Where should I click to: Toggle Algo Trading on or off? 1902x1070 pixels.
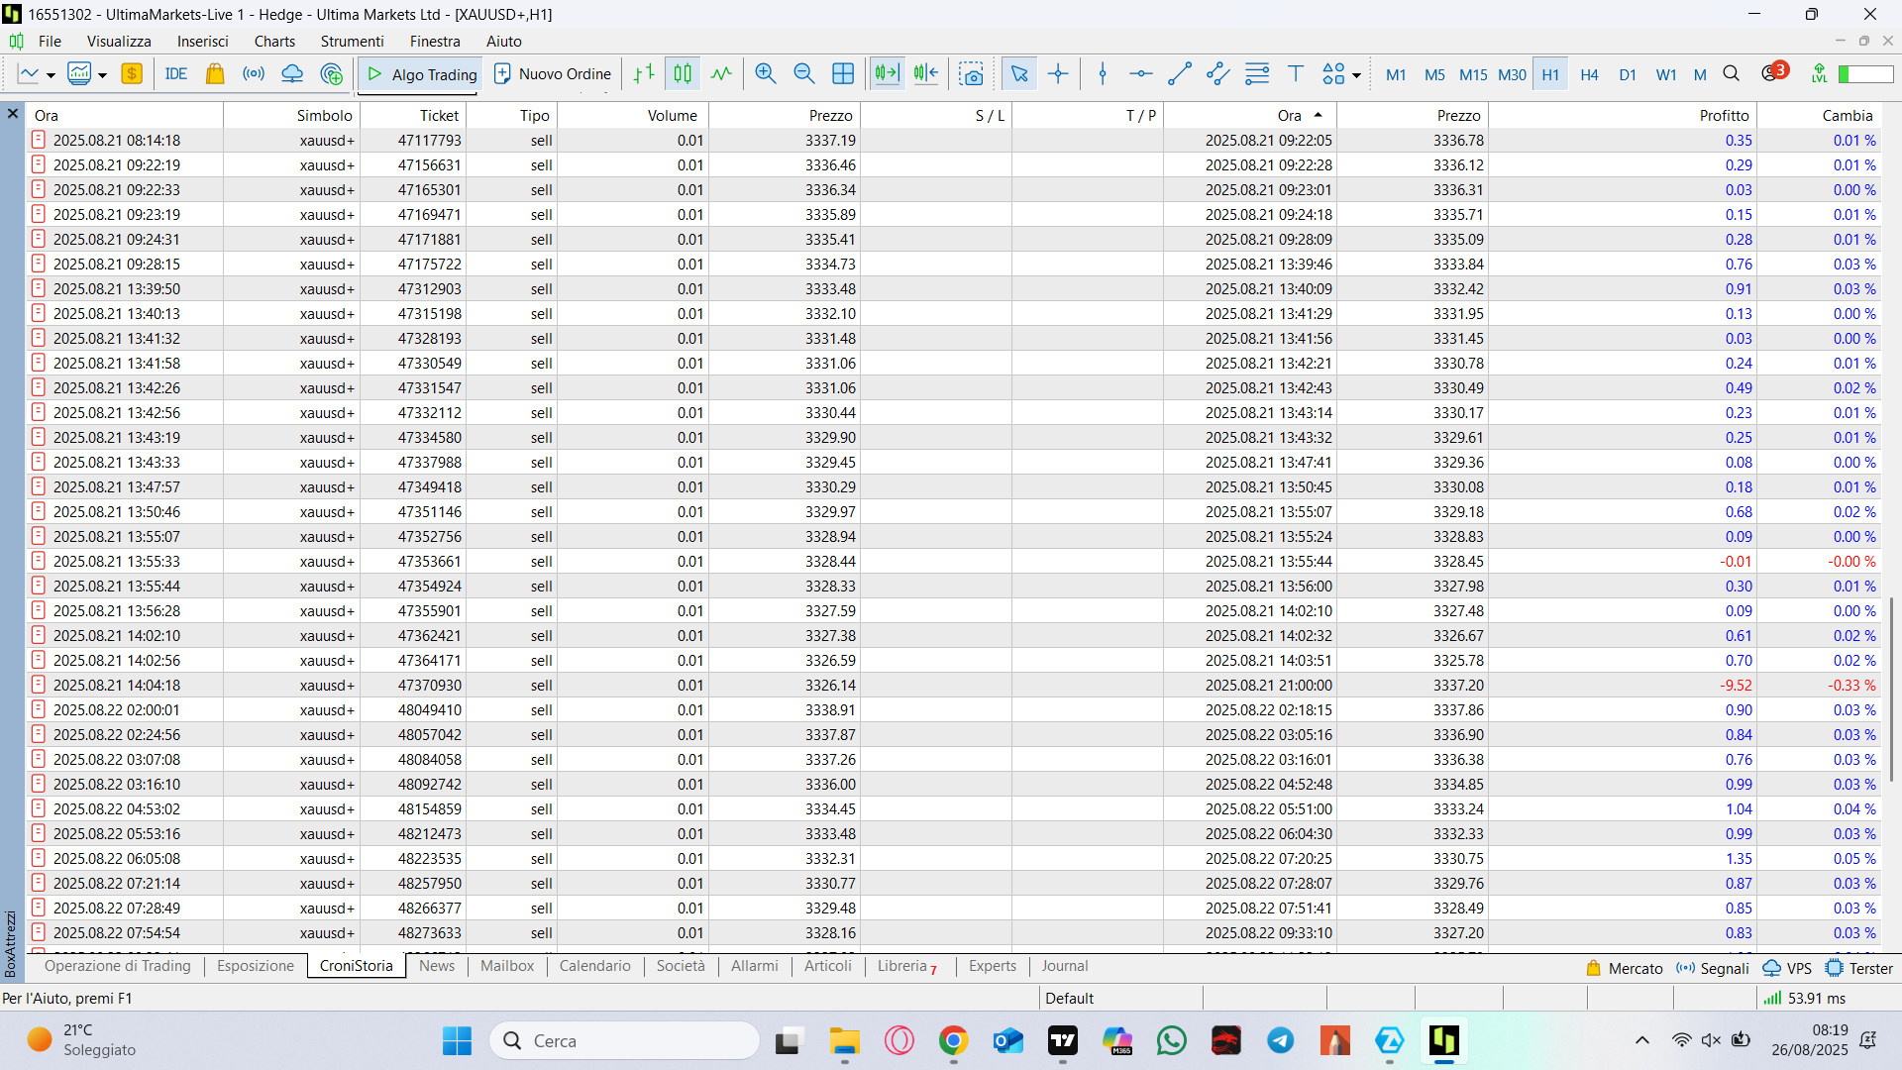point(418,74)
